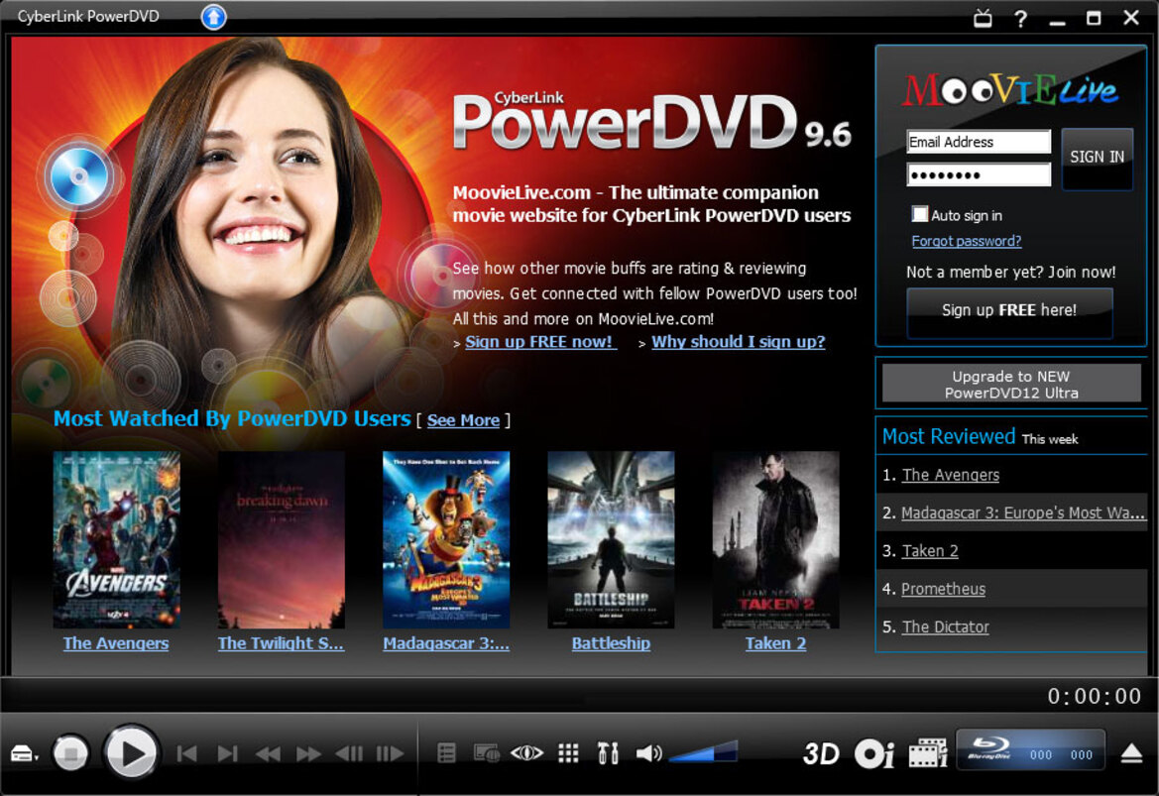Select the Taken 2 poster thumbnail
This screenshot has width=1159, height=796.
pyautogui.click(x=776, y=539)
